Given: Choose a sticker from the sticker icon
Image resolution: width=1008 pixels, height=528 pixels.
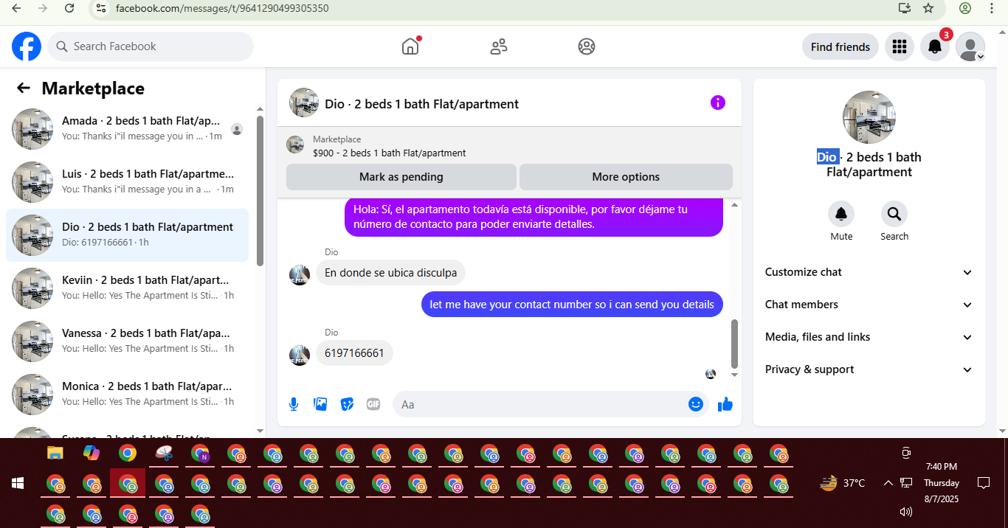Looking at the screenshot, I should tap(347, 404).
